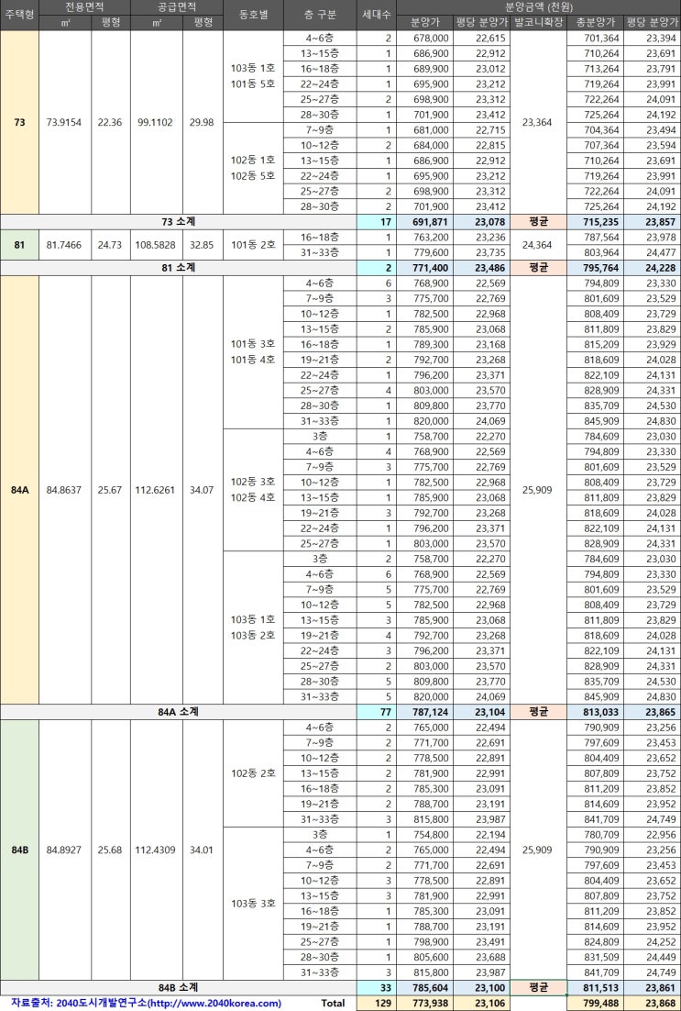Select the supply area value 108.5828
This screenshot has height=1011, width=681.
155,245
